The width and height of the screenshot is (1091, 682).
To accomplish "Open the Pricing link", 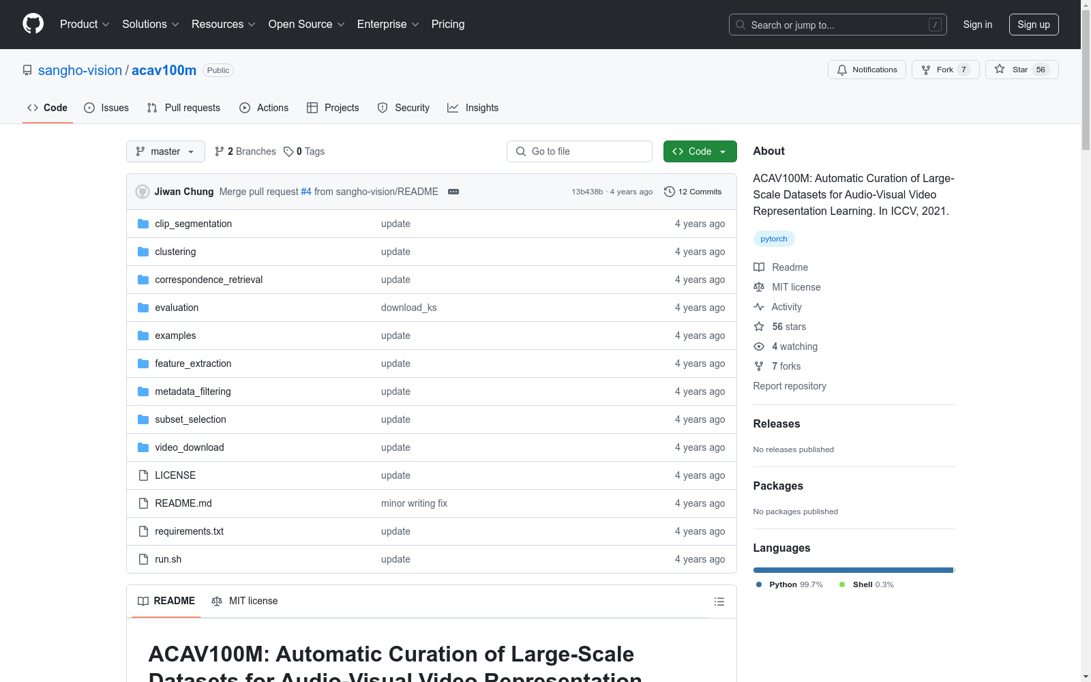I will click(448, 25).
